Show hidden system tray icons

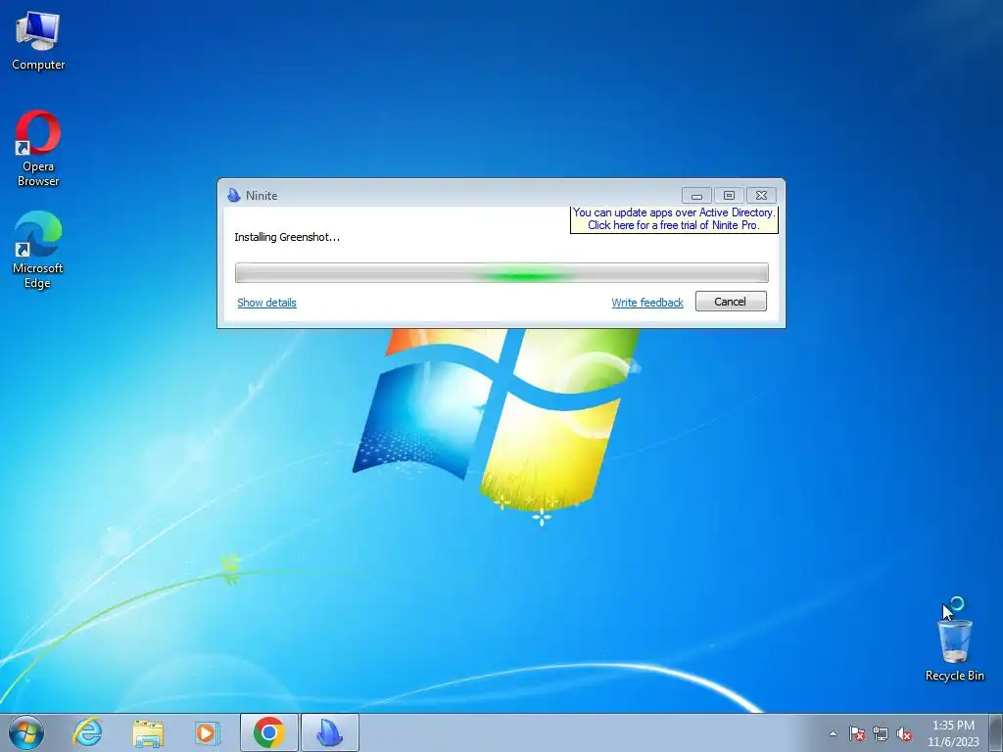tap(833, 733)
